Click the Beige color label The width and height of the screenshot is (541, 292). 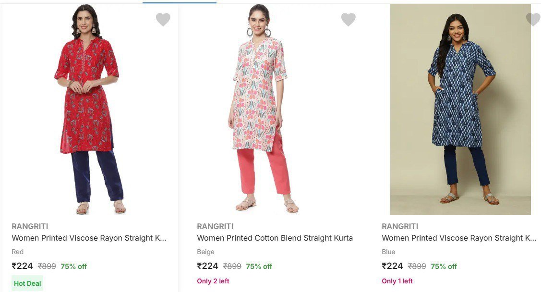[205, 252]
